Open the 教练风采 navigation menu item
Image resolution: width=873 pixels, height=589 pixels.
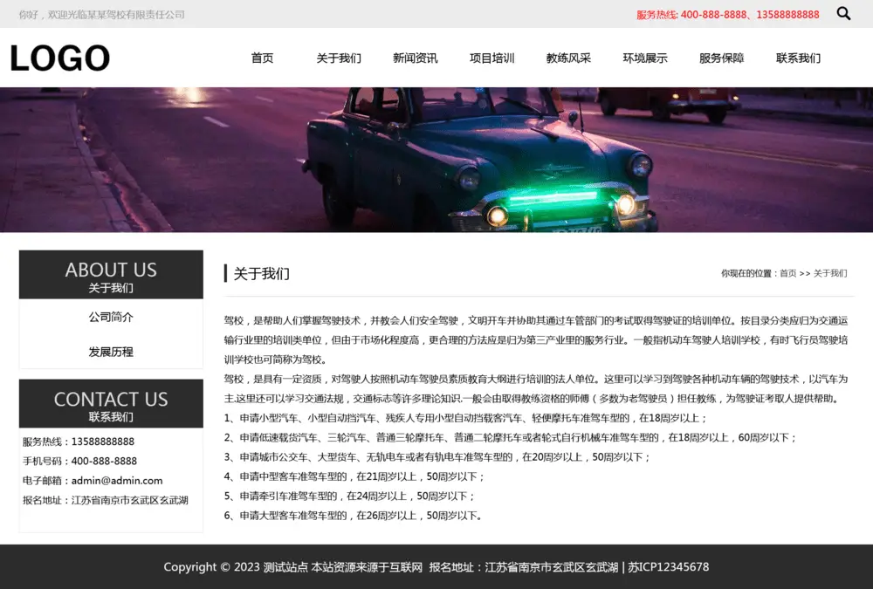click(568, 58)
